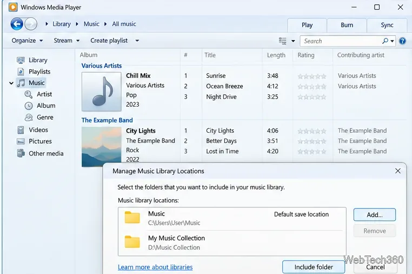Expand the search options dropdown arrow
Viewport: 412px width, 274px height.
pos(392,41)
